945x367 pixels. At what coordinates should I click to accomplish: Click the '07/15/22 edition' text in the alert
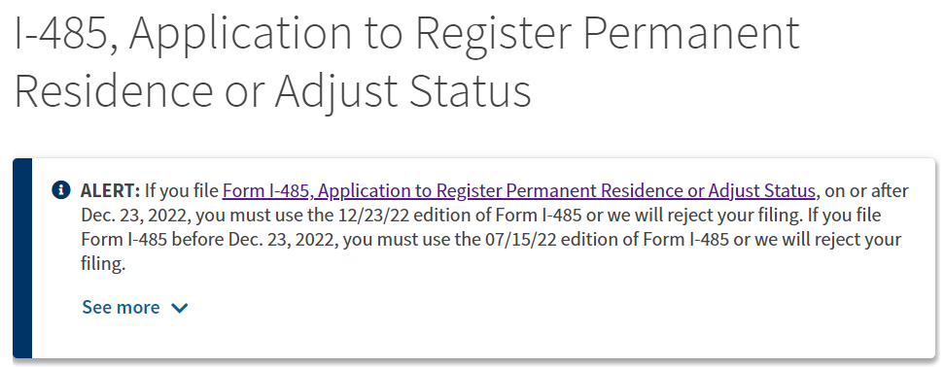coord(534,240)
